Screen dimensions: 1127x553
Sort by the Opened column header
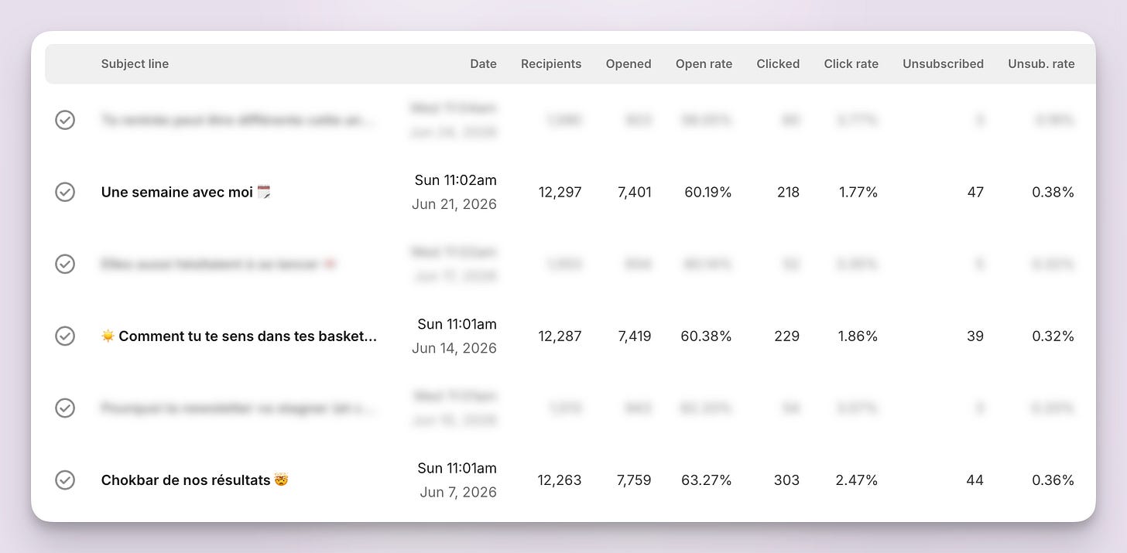[629, 64]
